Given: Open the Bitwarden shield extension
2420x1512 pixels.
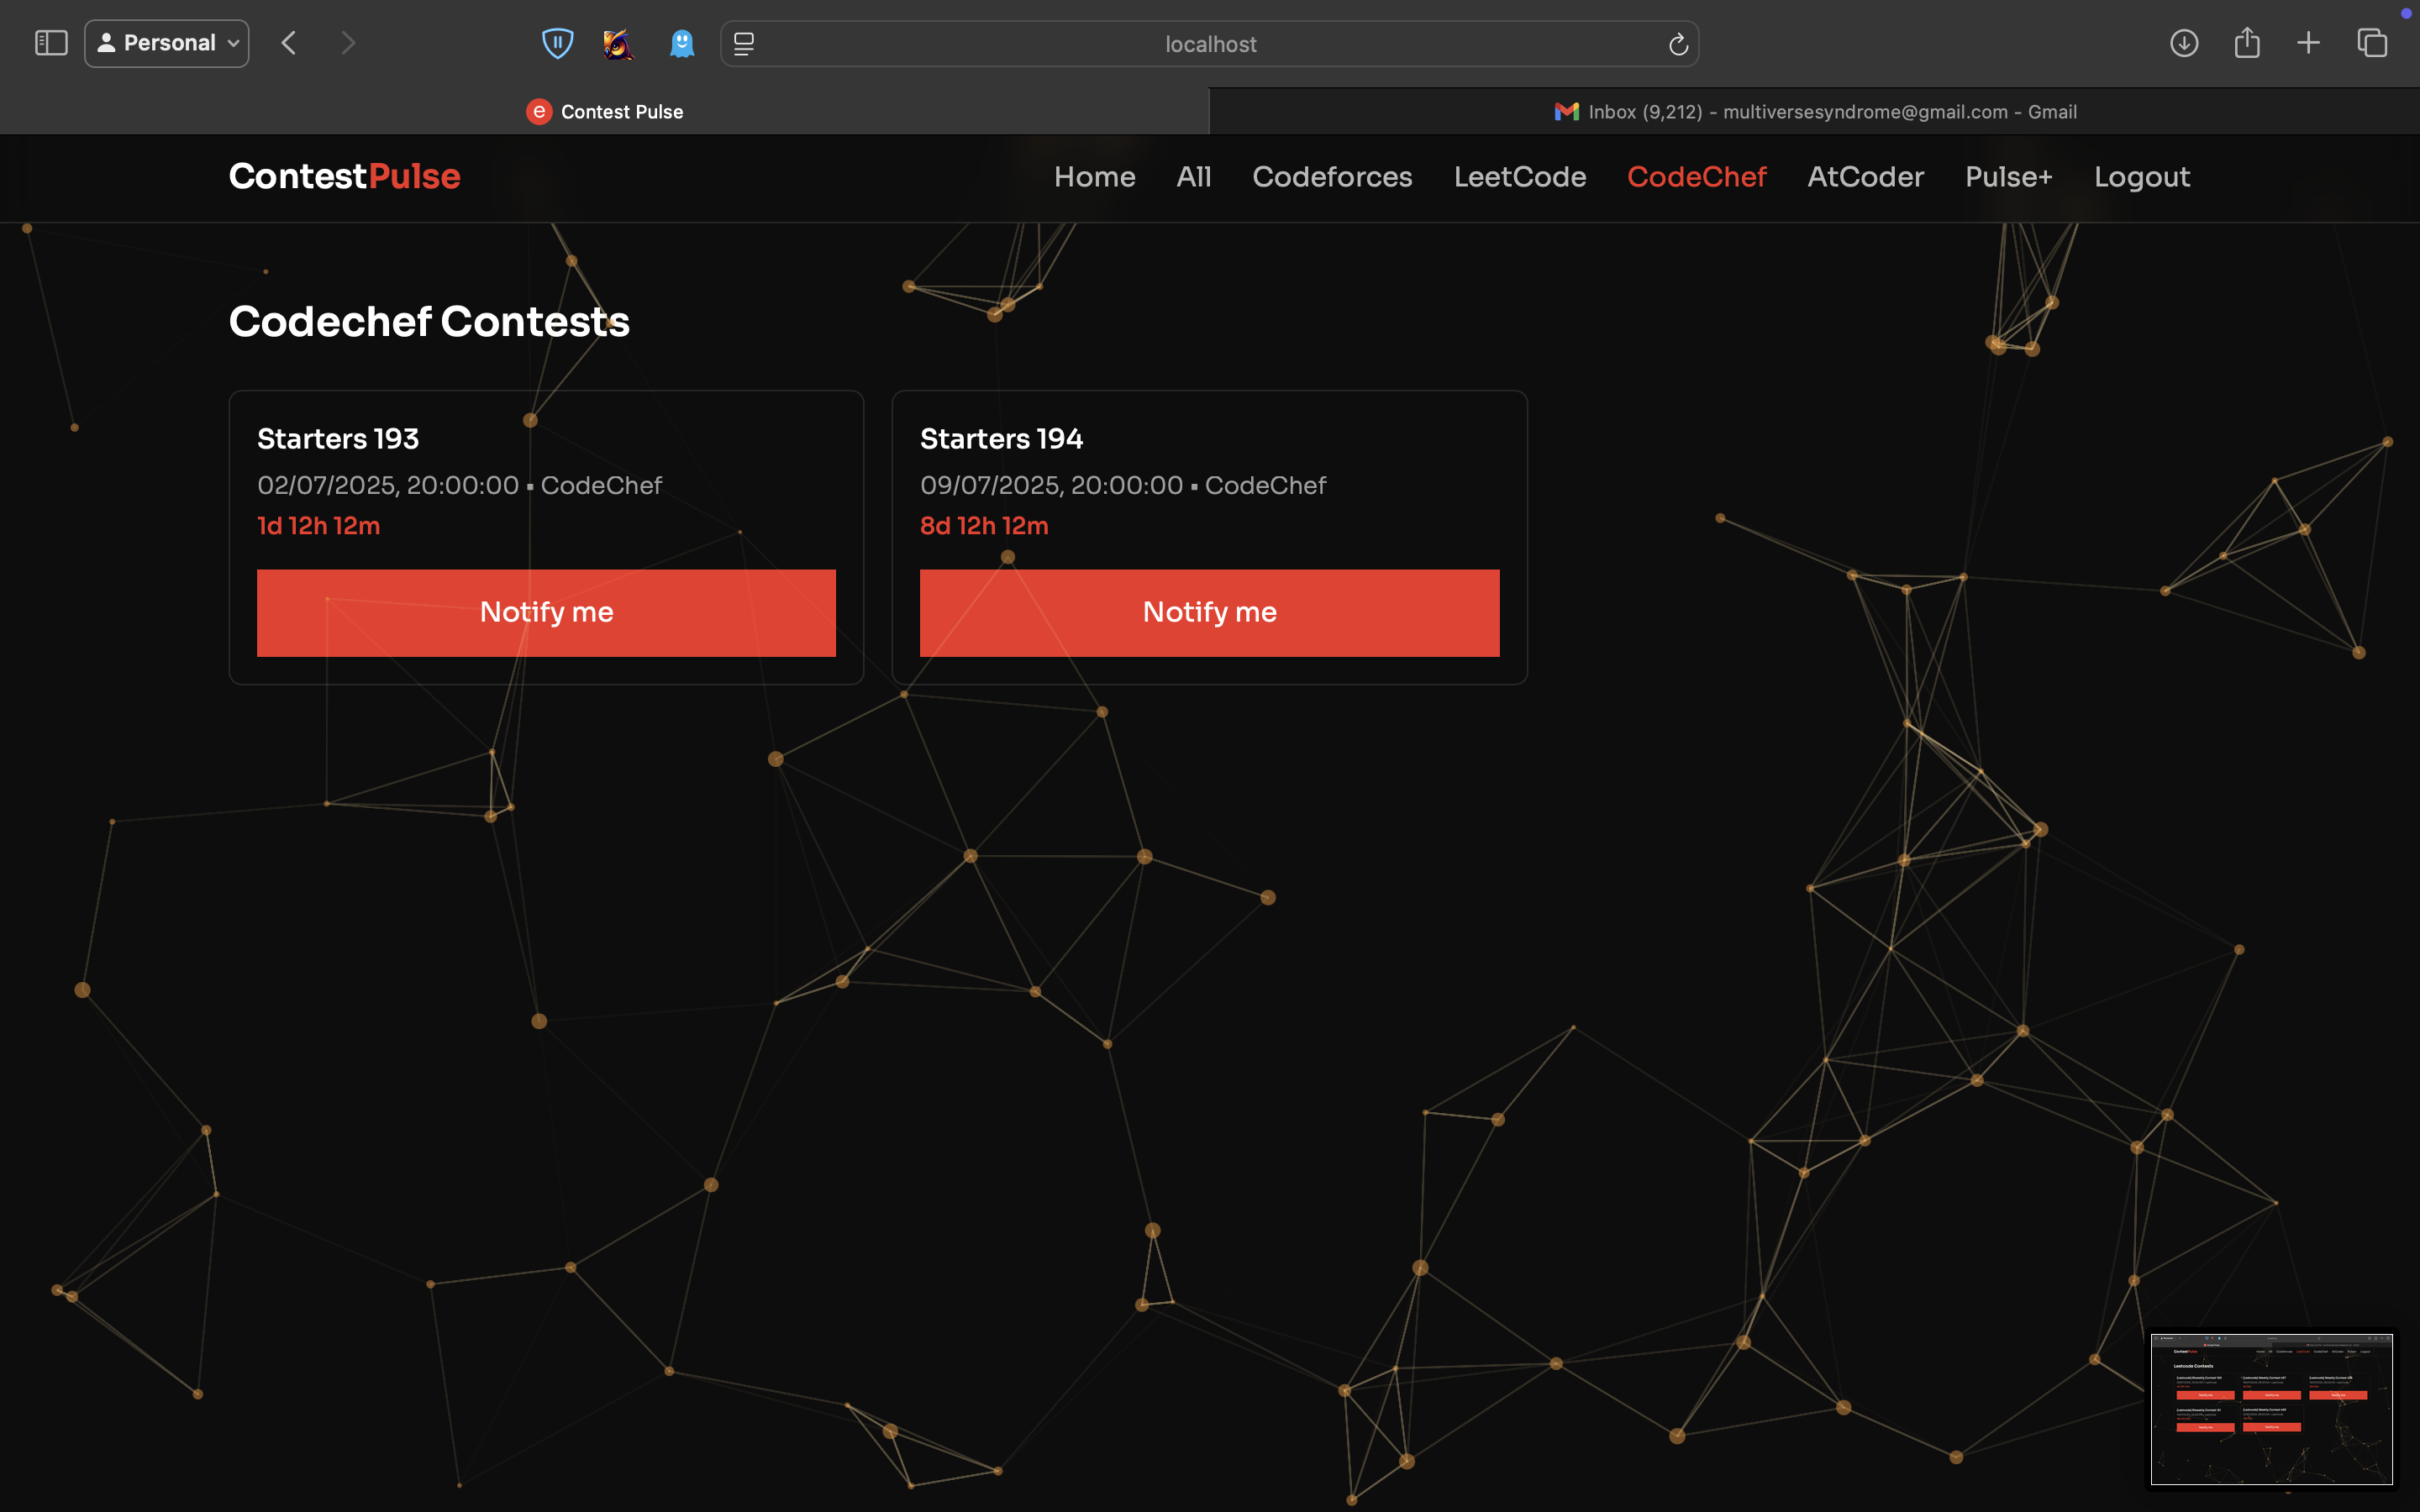Looking at the screenshot, I should point(557,43).
